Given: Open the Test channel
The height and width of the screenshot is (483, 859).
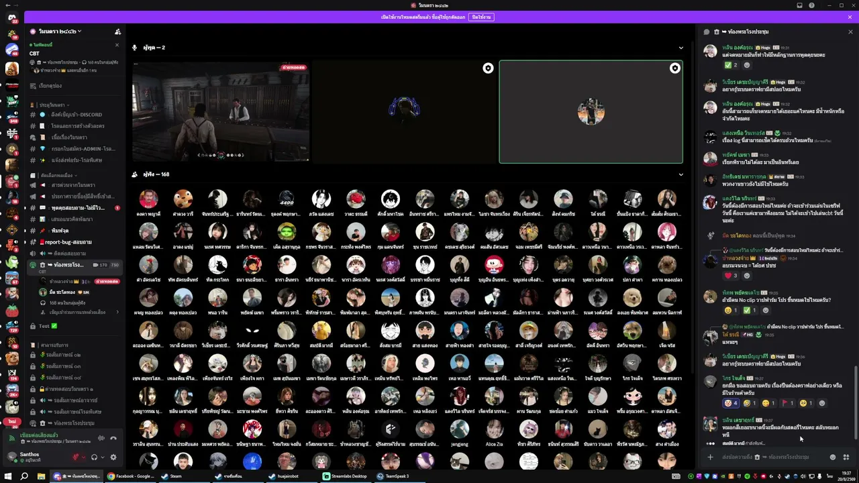Looking at the screenshot, I should pos(73,326).
